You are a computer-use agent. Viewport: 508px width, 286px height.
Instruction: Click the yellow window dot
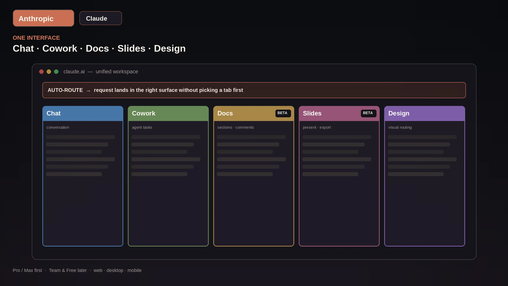(x=49, y=72)
